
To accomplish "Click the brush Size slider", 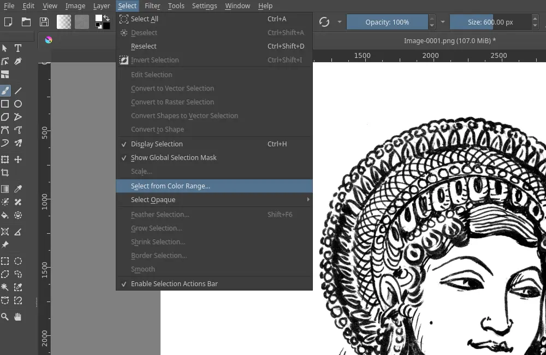I will [490, 22].
